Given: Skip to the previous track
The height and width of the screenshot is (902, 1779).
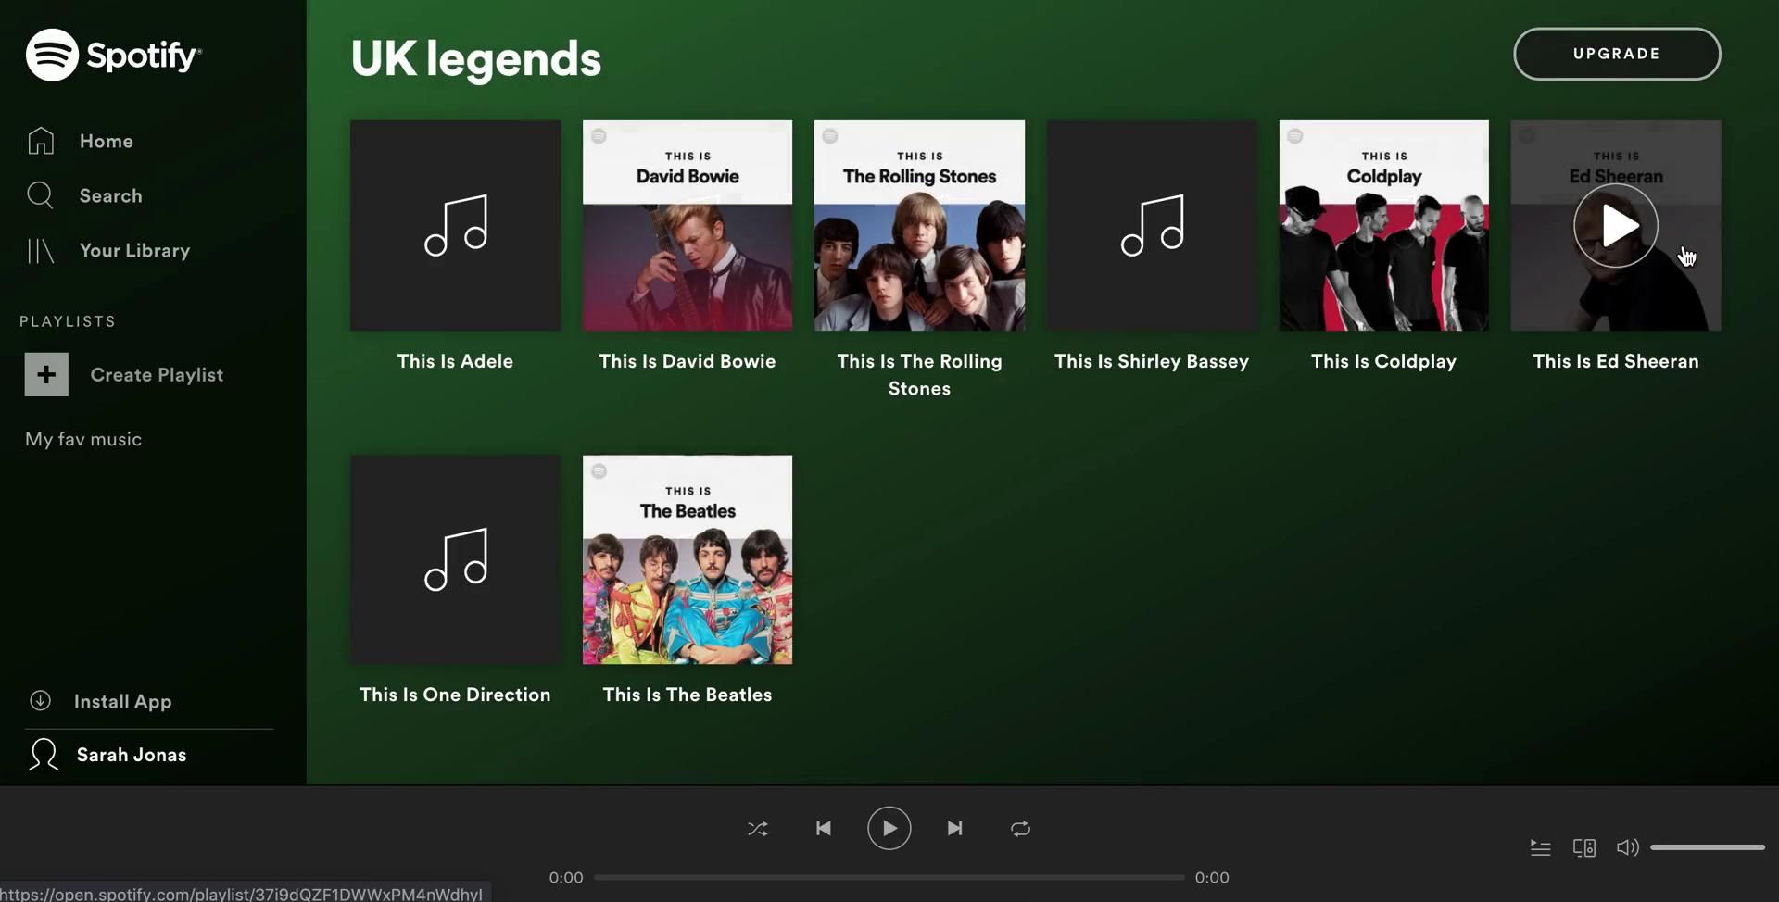Looking at the screenshot, I should [x=823, y=829].
